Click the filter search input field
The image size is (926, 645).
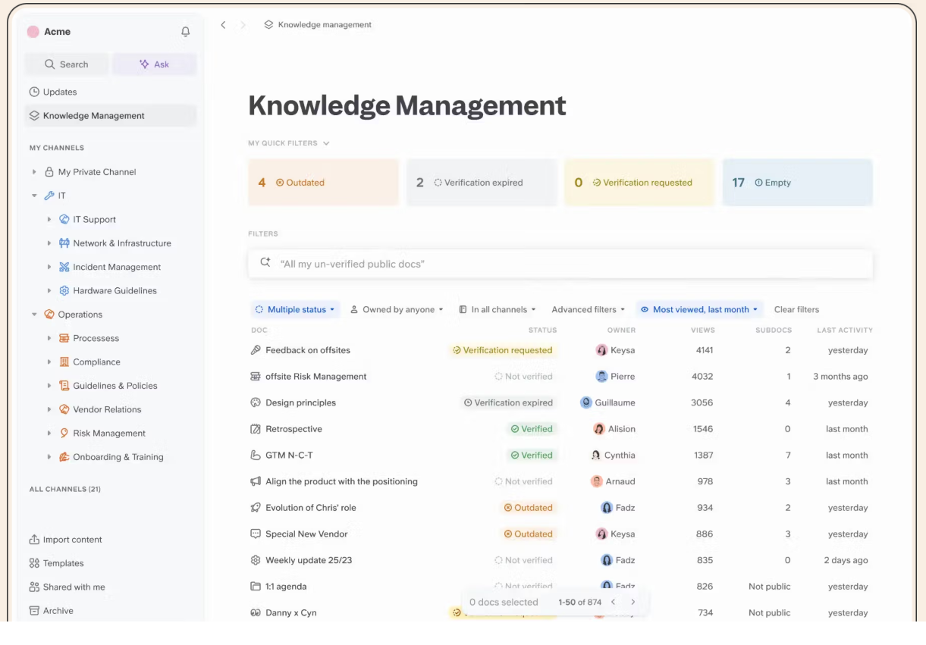click(560, 264)
